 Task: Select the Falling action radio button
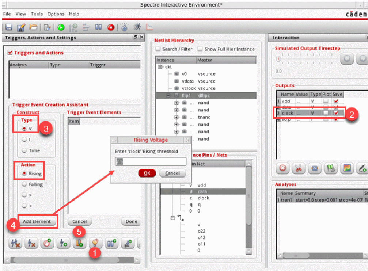24,184
